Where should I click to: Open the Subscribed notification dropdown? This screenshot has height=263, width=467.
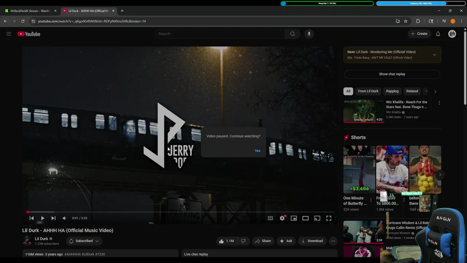coord(84,241)
